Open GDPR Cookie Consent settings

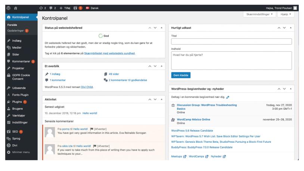(21, 77)
